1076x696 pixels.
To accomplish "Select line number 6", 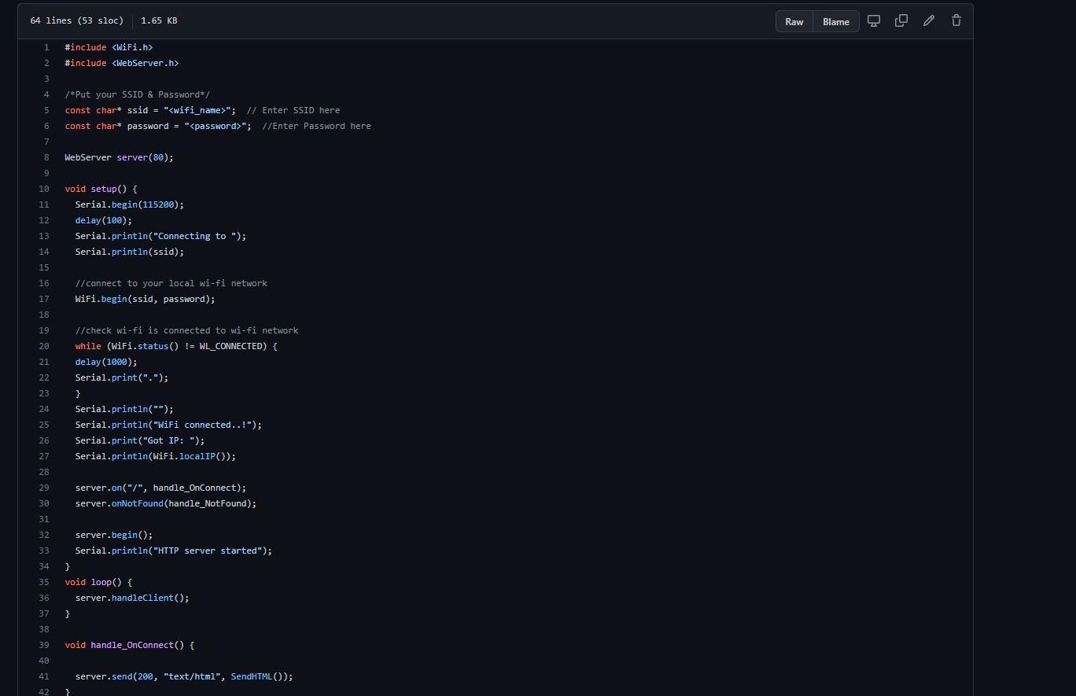I will pos(46,126).
